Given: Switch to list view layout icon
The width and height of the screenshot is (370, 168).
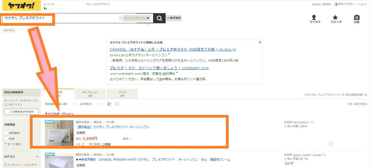Looking at the screenshot, I should [x=109, y=104].
